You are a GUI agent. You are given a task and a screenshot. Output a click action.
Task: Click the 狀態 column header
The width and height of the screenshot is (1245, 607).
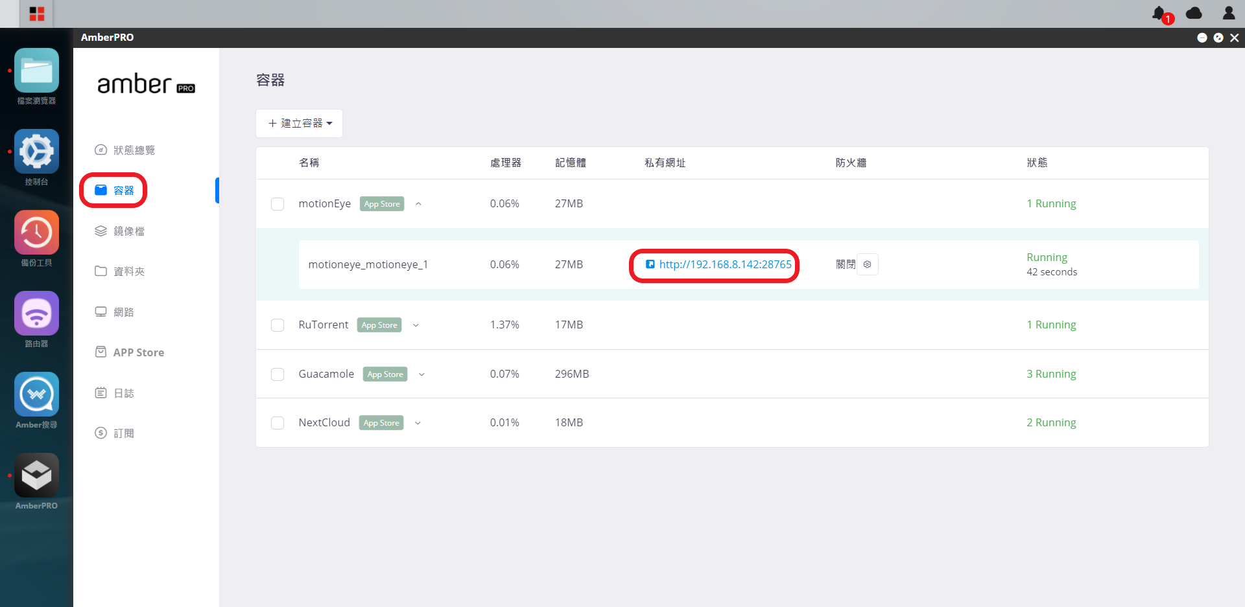(x=1037, y=163)
